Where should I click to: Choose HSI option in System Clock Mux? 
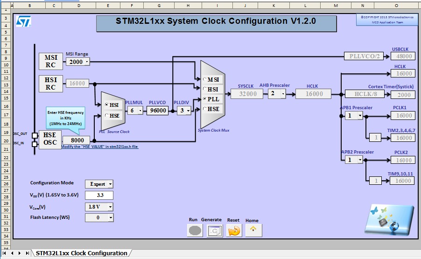tap(206, 90)
